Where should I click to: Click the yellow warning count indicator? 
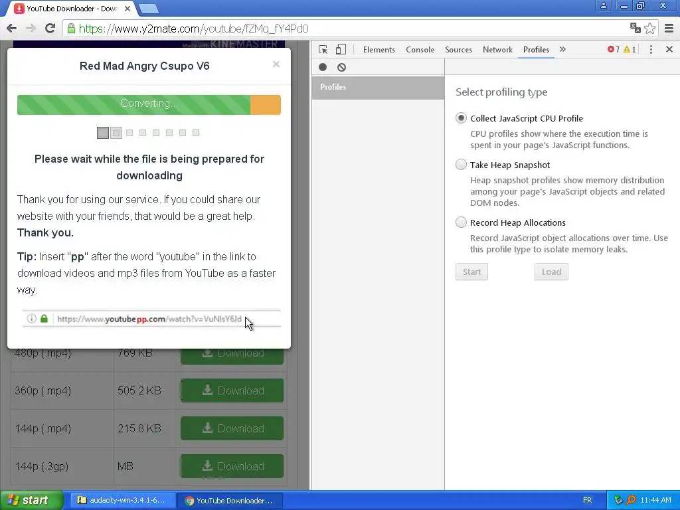click(x=630, y=49)
